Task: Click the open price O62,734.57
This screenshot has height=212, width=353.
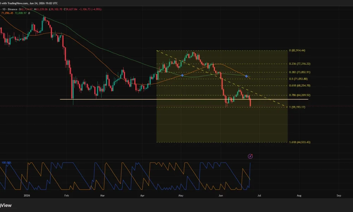Action: [x=26, y=9]
